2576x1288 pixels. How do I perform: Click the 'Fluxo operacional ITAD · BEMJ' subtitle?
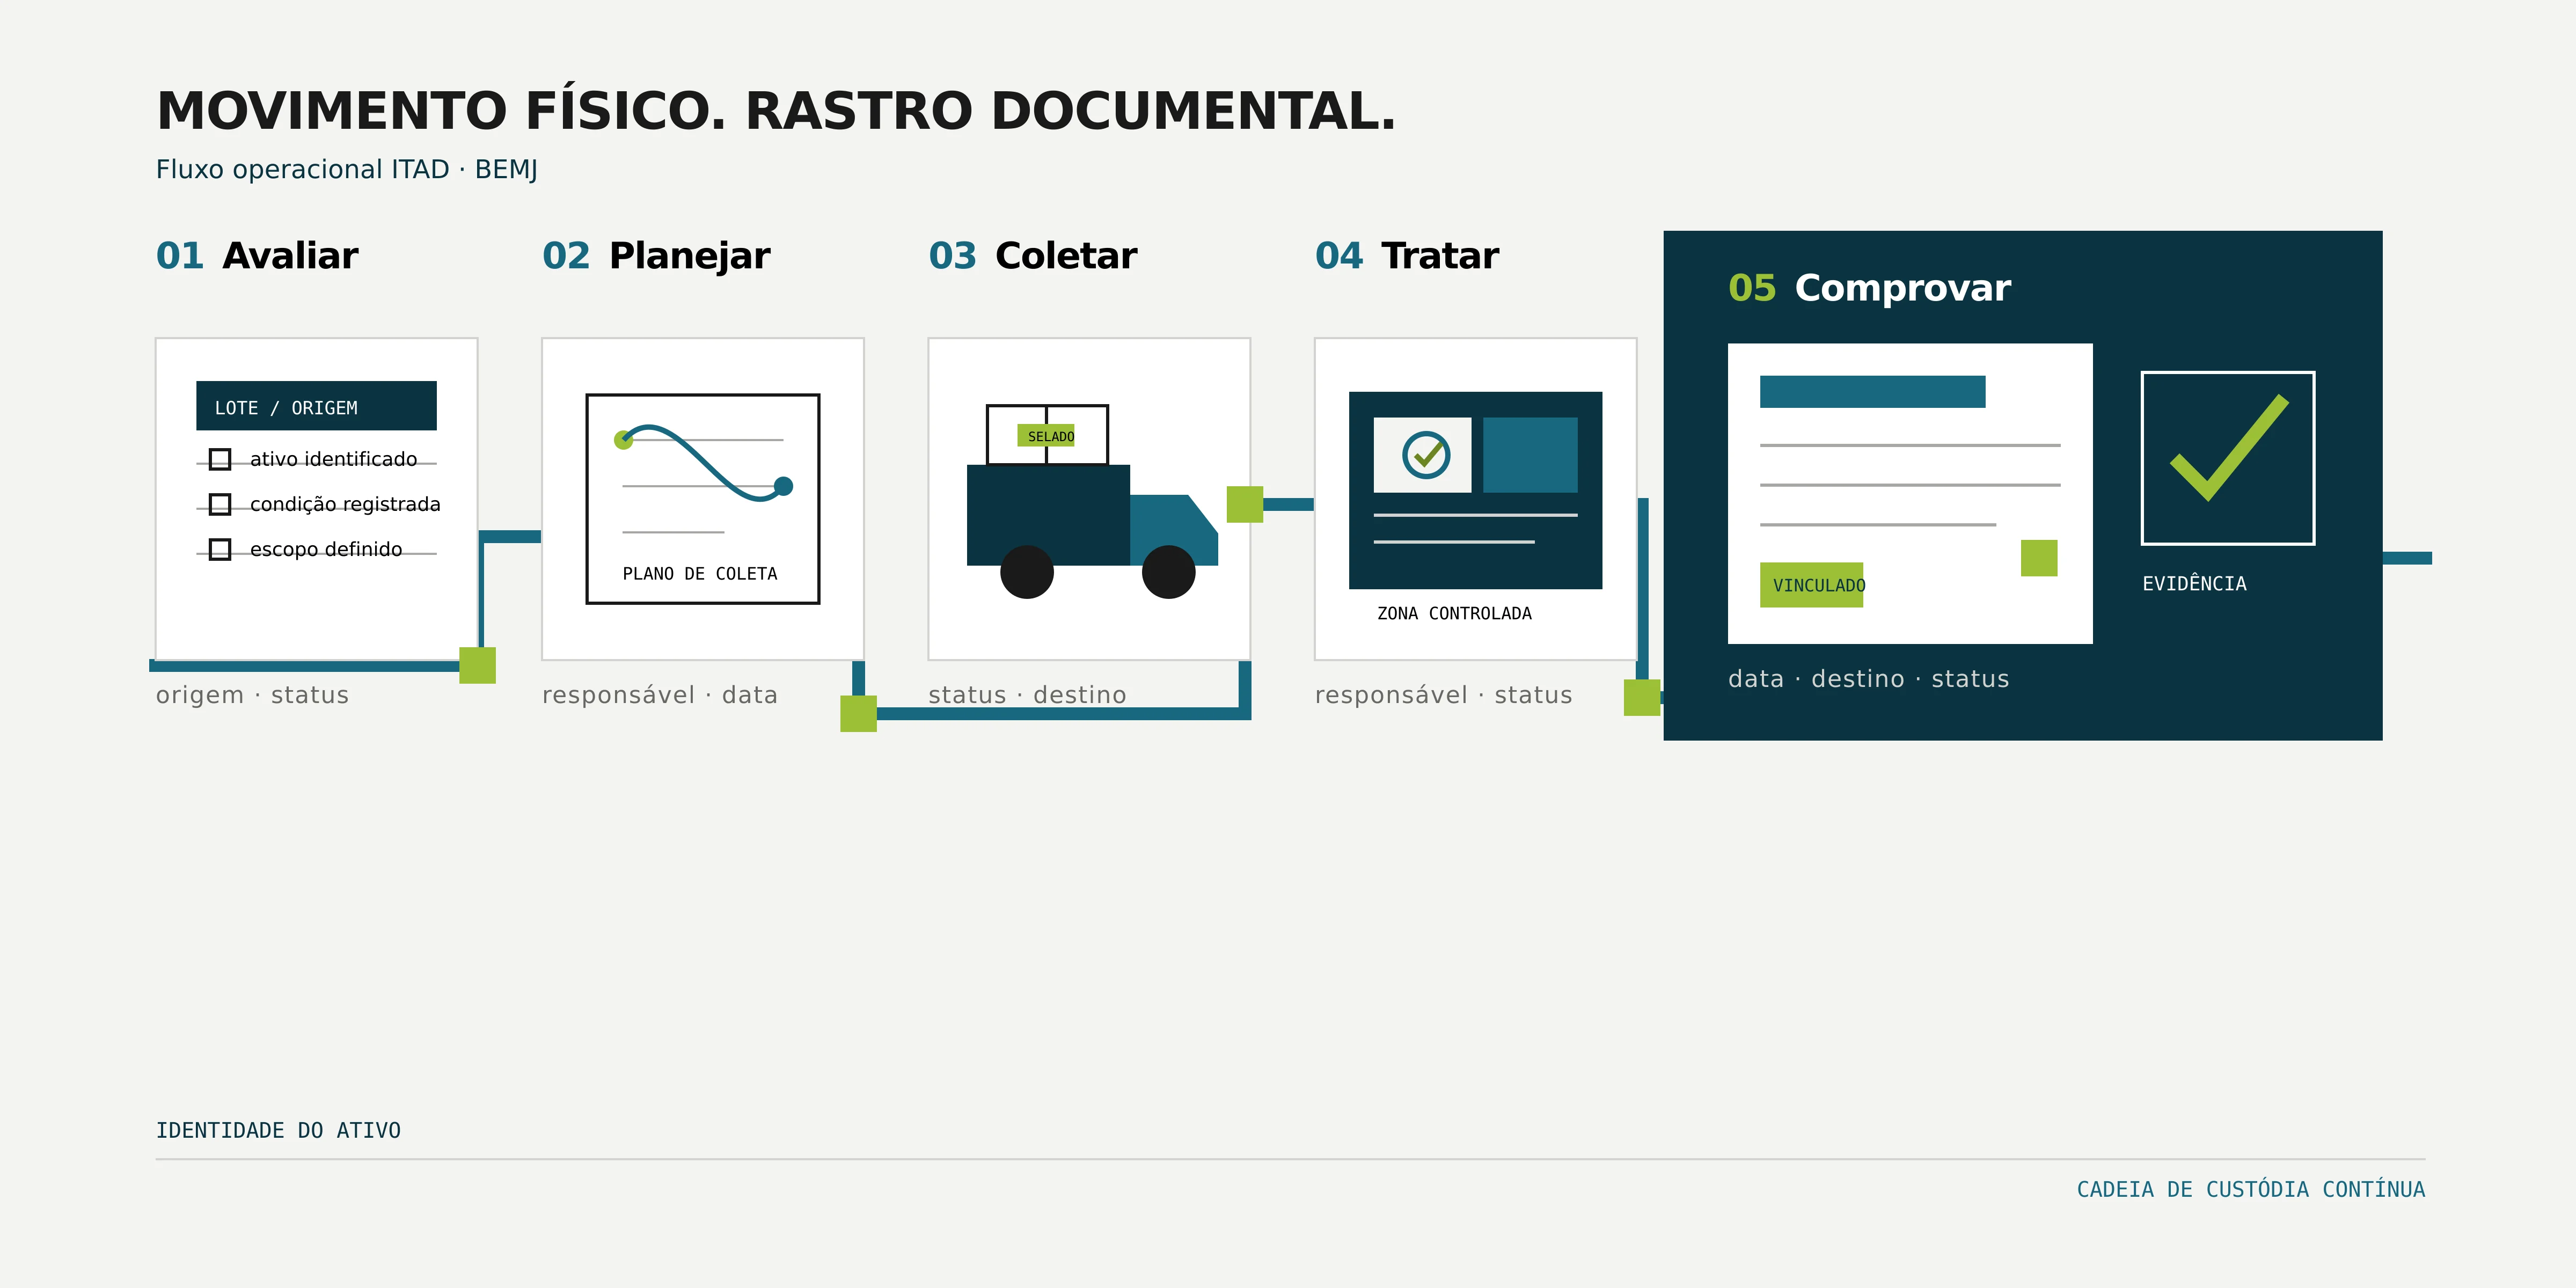click(x=347, y=170)
